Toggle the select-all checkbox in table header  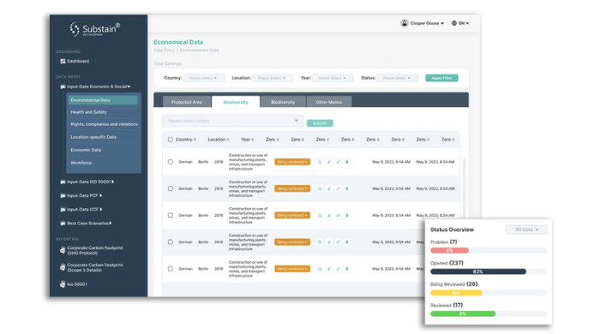(171, 140)
